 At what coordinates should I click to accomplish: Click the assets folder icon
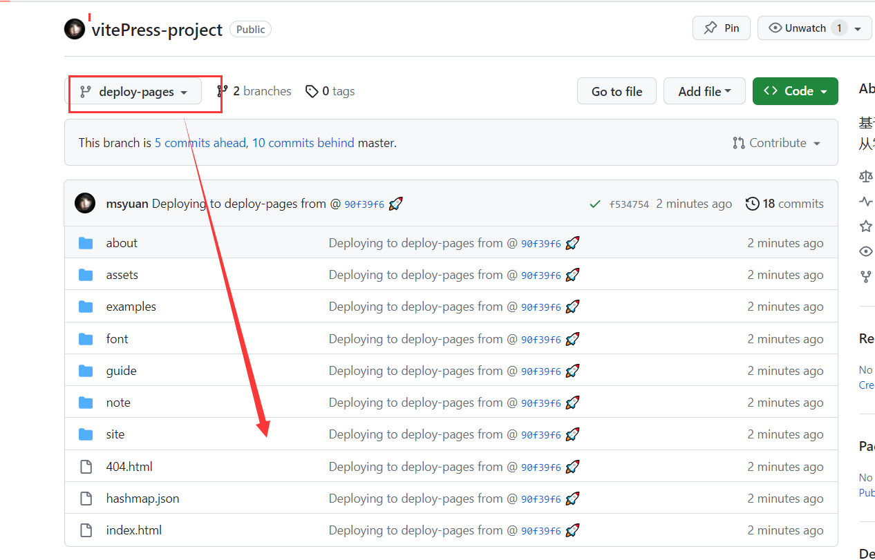click(x=86, y=275)
